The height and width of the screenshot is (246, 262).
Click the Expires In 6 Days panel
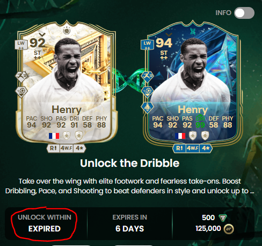[129, 223]
